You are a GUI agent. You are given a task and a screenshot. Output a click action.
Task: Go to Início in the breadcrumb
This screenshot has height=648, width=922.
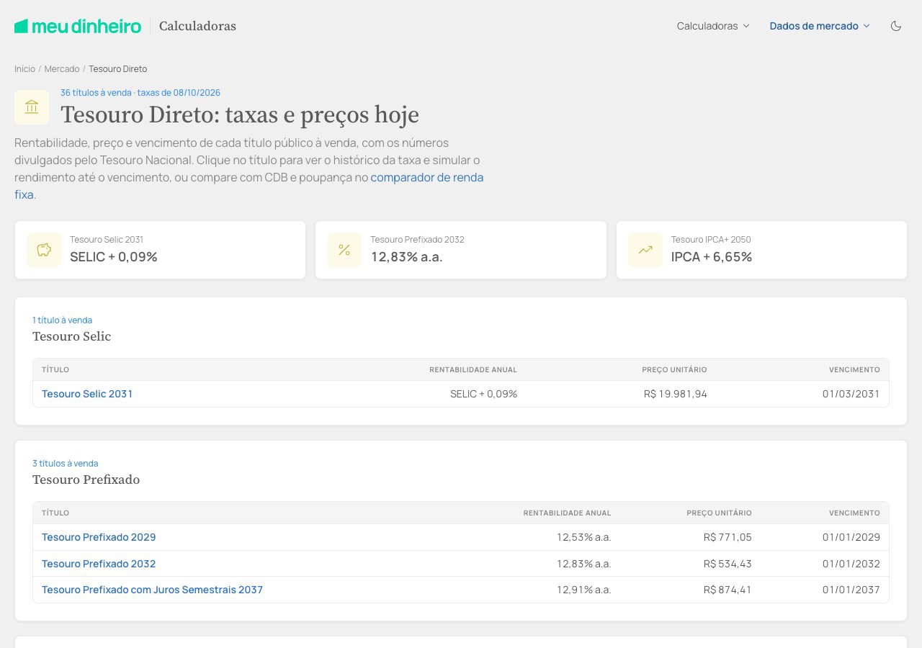click(x=24, y=69)
